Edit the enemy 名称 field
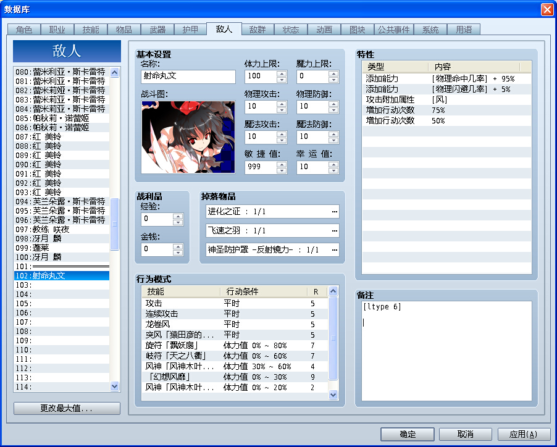557x447 pixels. pyautogui.click(x=188, y=77)
